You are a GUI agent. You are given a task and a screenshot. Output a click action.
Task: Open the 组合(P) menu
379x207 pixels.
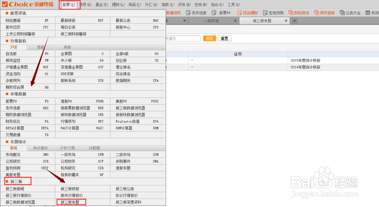[x=217, y=5]
